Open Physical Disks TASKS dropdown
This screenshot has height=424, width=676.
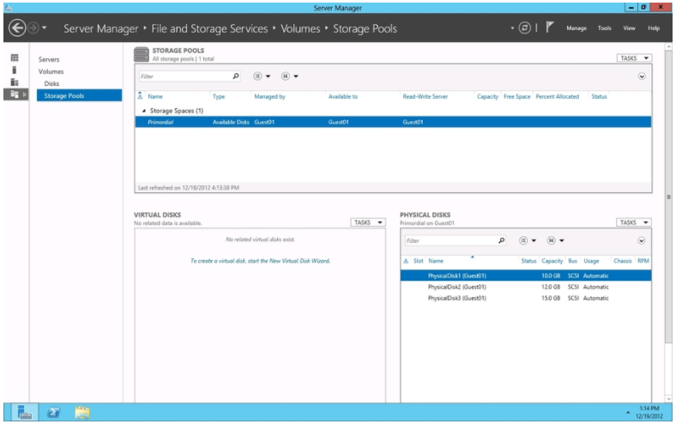pos(634,222)
